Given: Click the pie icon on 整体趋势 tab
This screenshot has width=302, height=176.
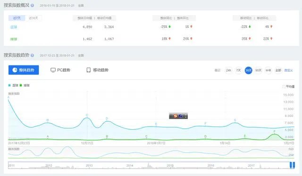Looking at the screenshot, I should [x=15, y=70].
